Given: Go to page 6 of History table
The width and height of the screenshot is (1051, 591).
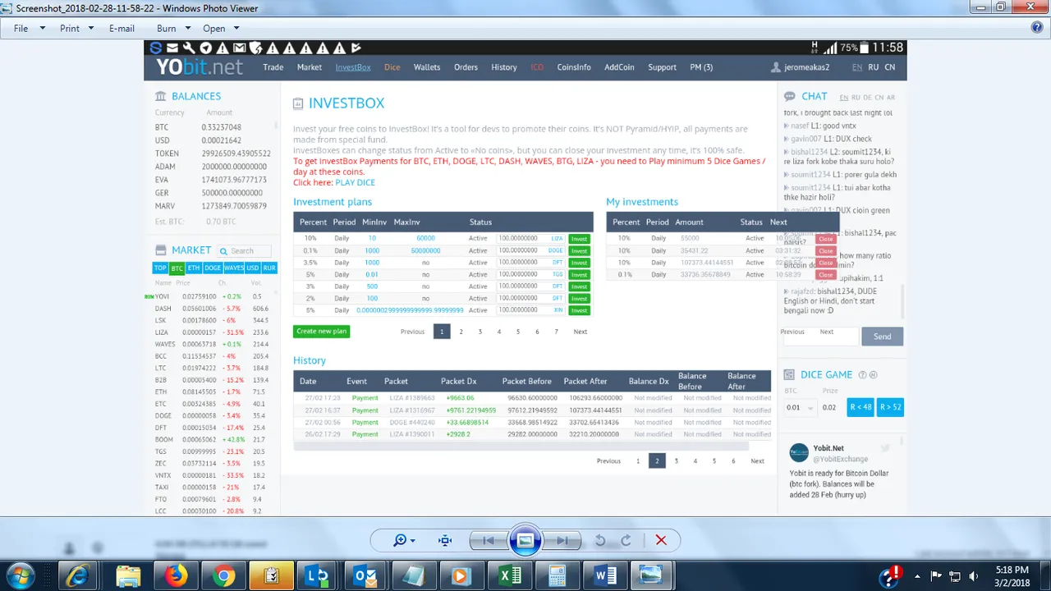Looking at the screenshot, I should tap(733, 461).
